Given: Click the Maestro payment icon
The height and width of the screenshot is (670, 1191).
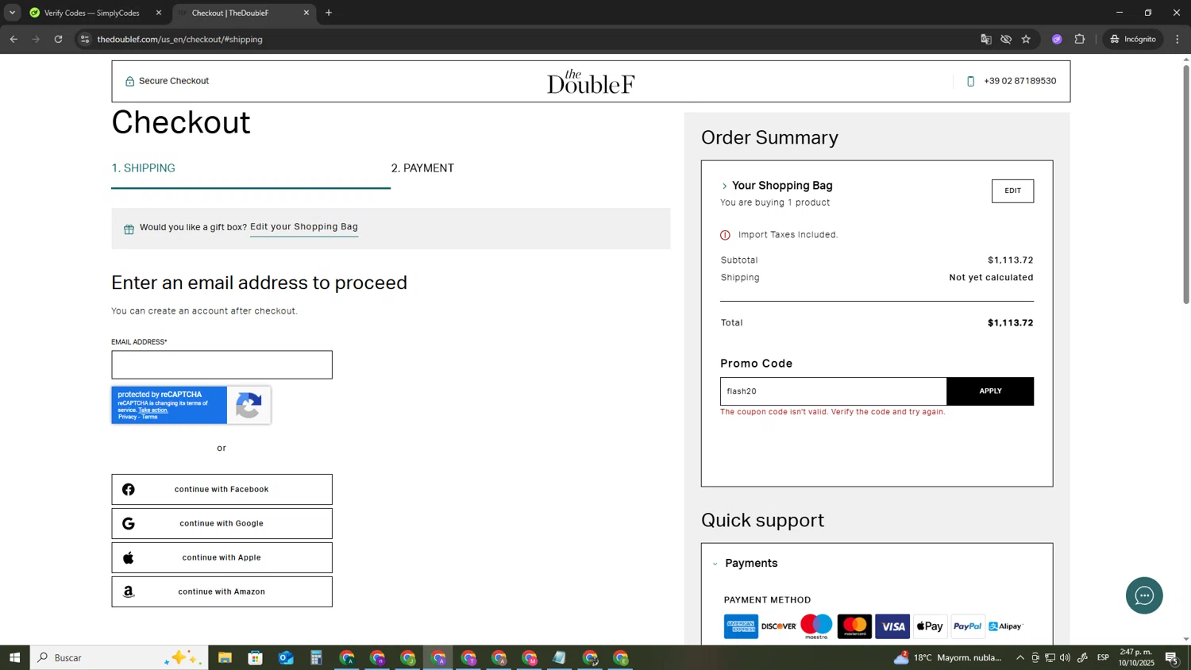Looking at the screenshot, I should (816, 626).
